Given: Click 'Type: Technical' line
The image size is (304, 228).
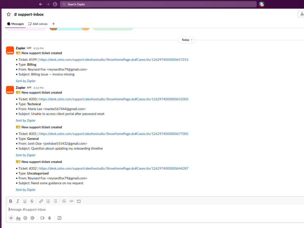Looking at the screenshot, I should pyautogui.click(x=30, y=104).
